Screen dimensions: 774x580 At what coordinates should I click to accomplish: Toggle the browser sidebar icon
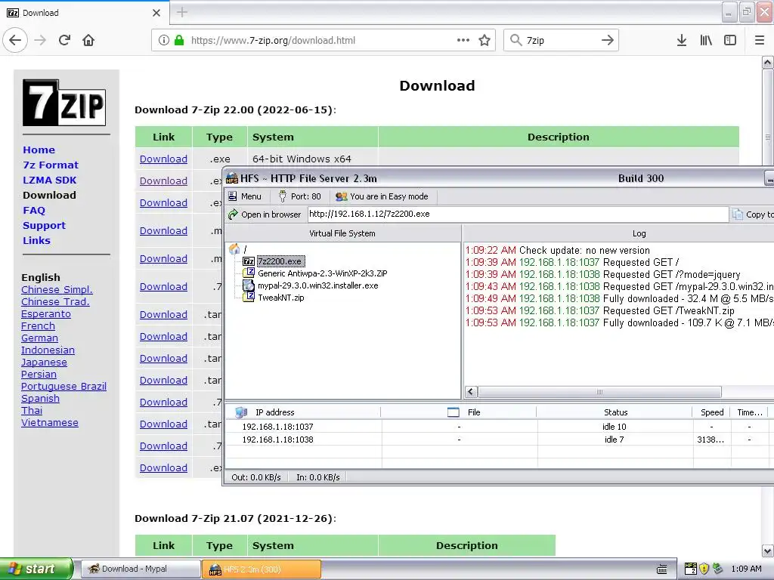tap(730, 41)
